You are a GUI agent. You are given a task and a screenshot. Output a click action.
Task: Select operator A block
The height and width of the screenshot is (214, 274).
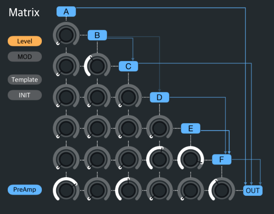[66, 12]
